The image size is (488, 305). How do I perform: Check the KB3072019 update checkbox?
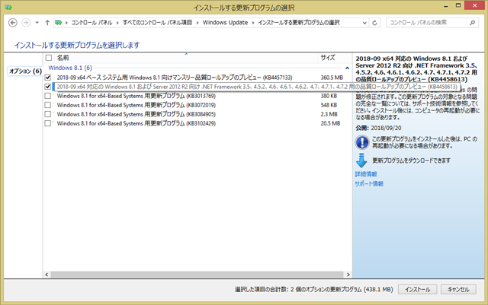pos(47,105)
